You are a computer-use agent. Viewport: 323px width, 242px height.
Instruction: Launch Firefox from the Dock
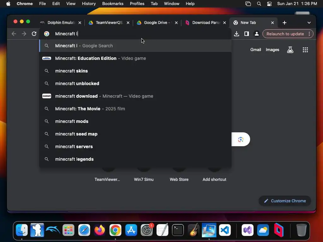pos(100,230)
